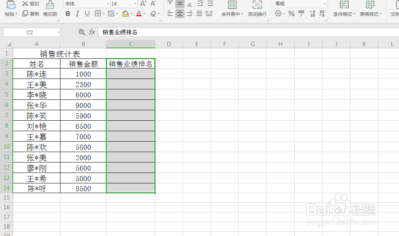This screenshot has width=399, height=236.
Task: Open the borders dropdown arrow
Action: [x=104, y=14]
